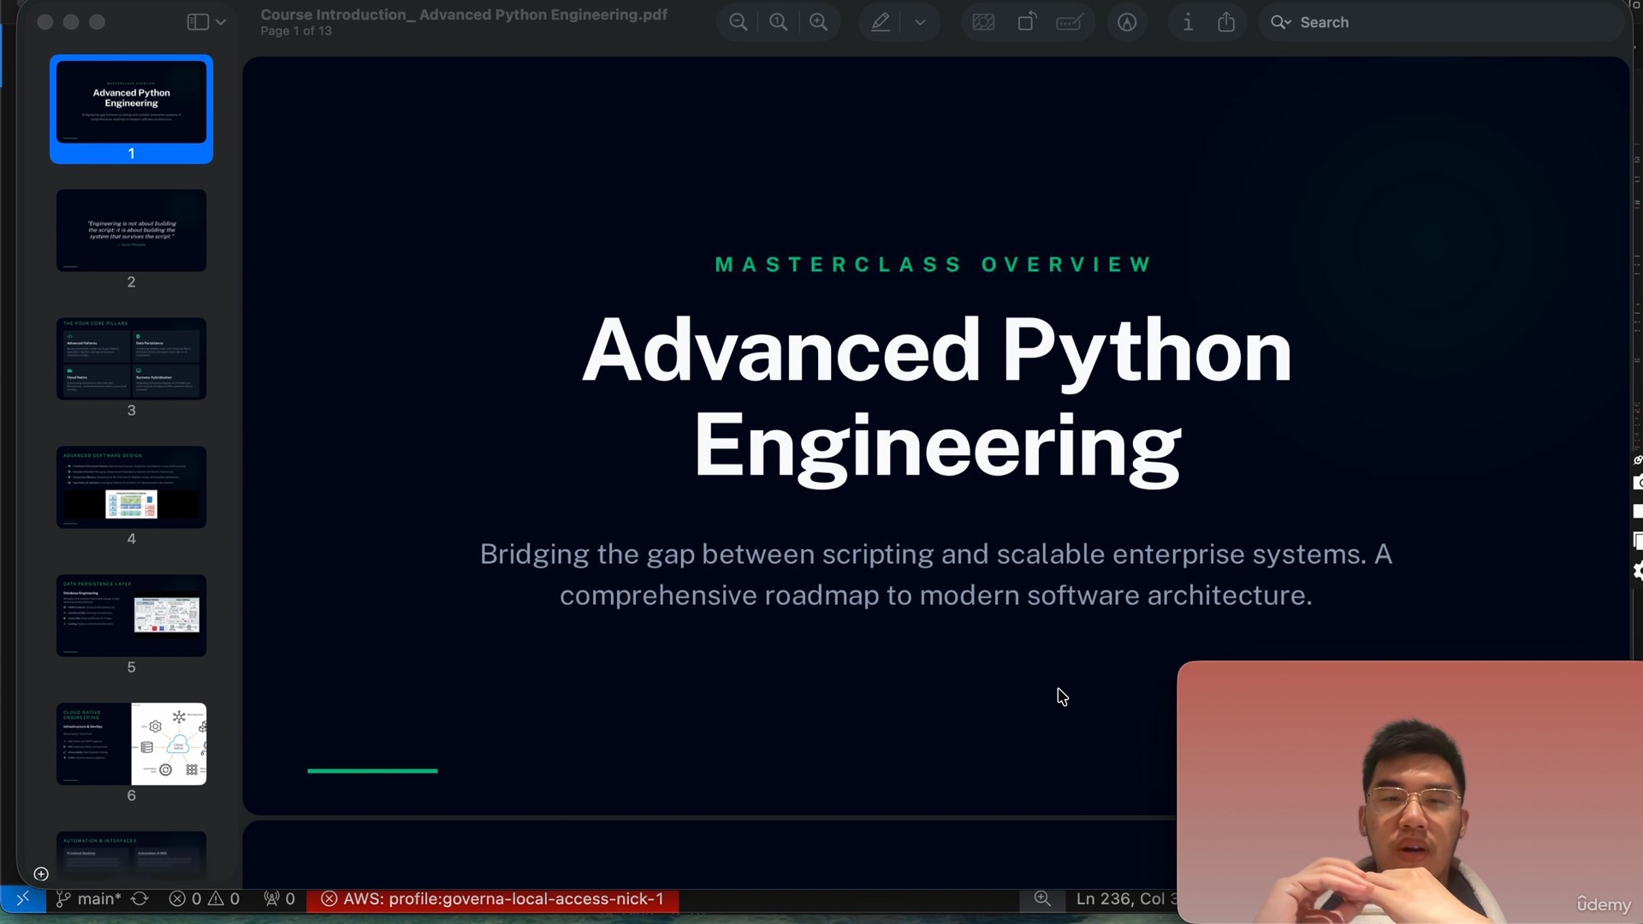
Task: Click the 'Bridging the gap' subtitle paragraph
Action: tap(936, 574)
